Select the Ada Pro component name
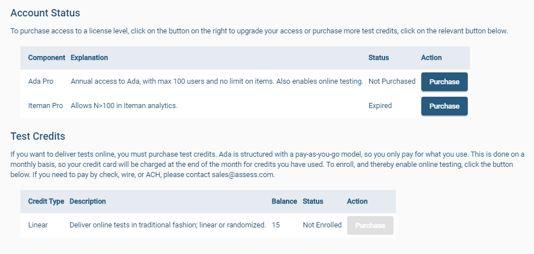The width and height of the screenshot is (534, 254). [x=41, y=81]
